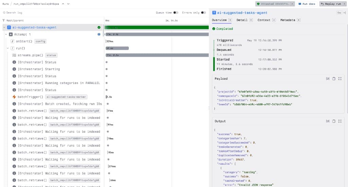Copy the Payload using clipboard icon

[x=334, y=79]
